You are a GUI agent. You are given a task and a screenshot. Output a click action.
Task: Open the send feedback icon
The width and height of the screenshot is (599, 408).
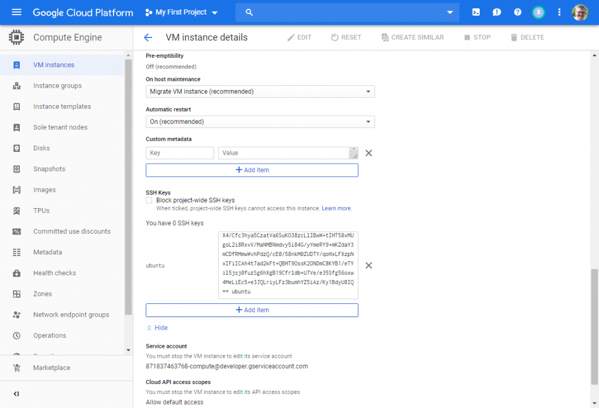(x=497, y=12)
